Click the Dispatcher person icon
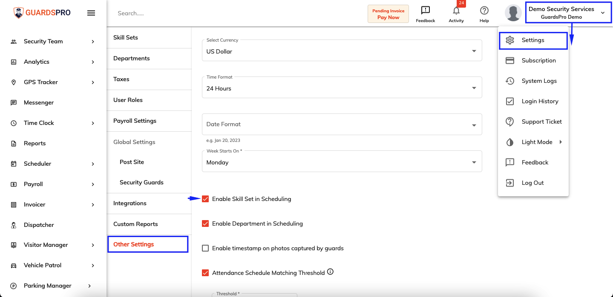 (x=14, y=225)
